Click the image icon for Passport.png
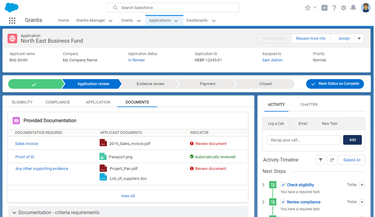 (103, 156)
